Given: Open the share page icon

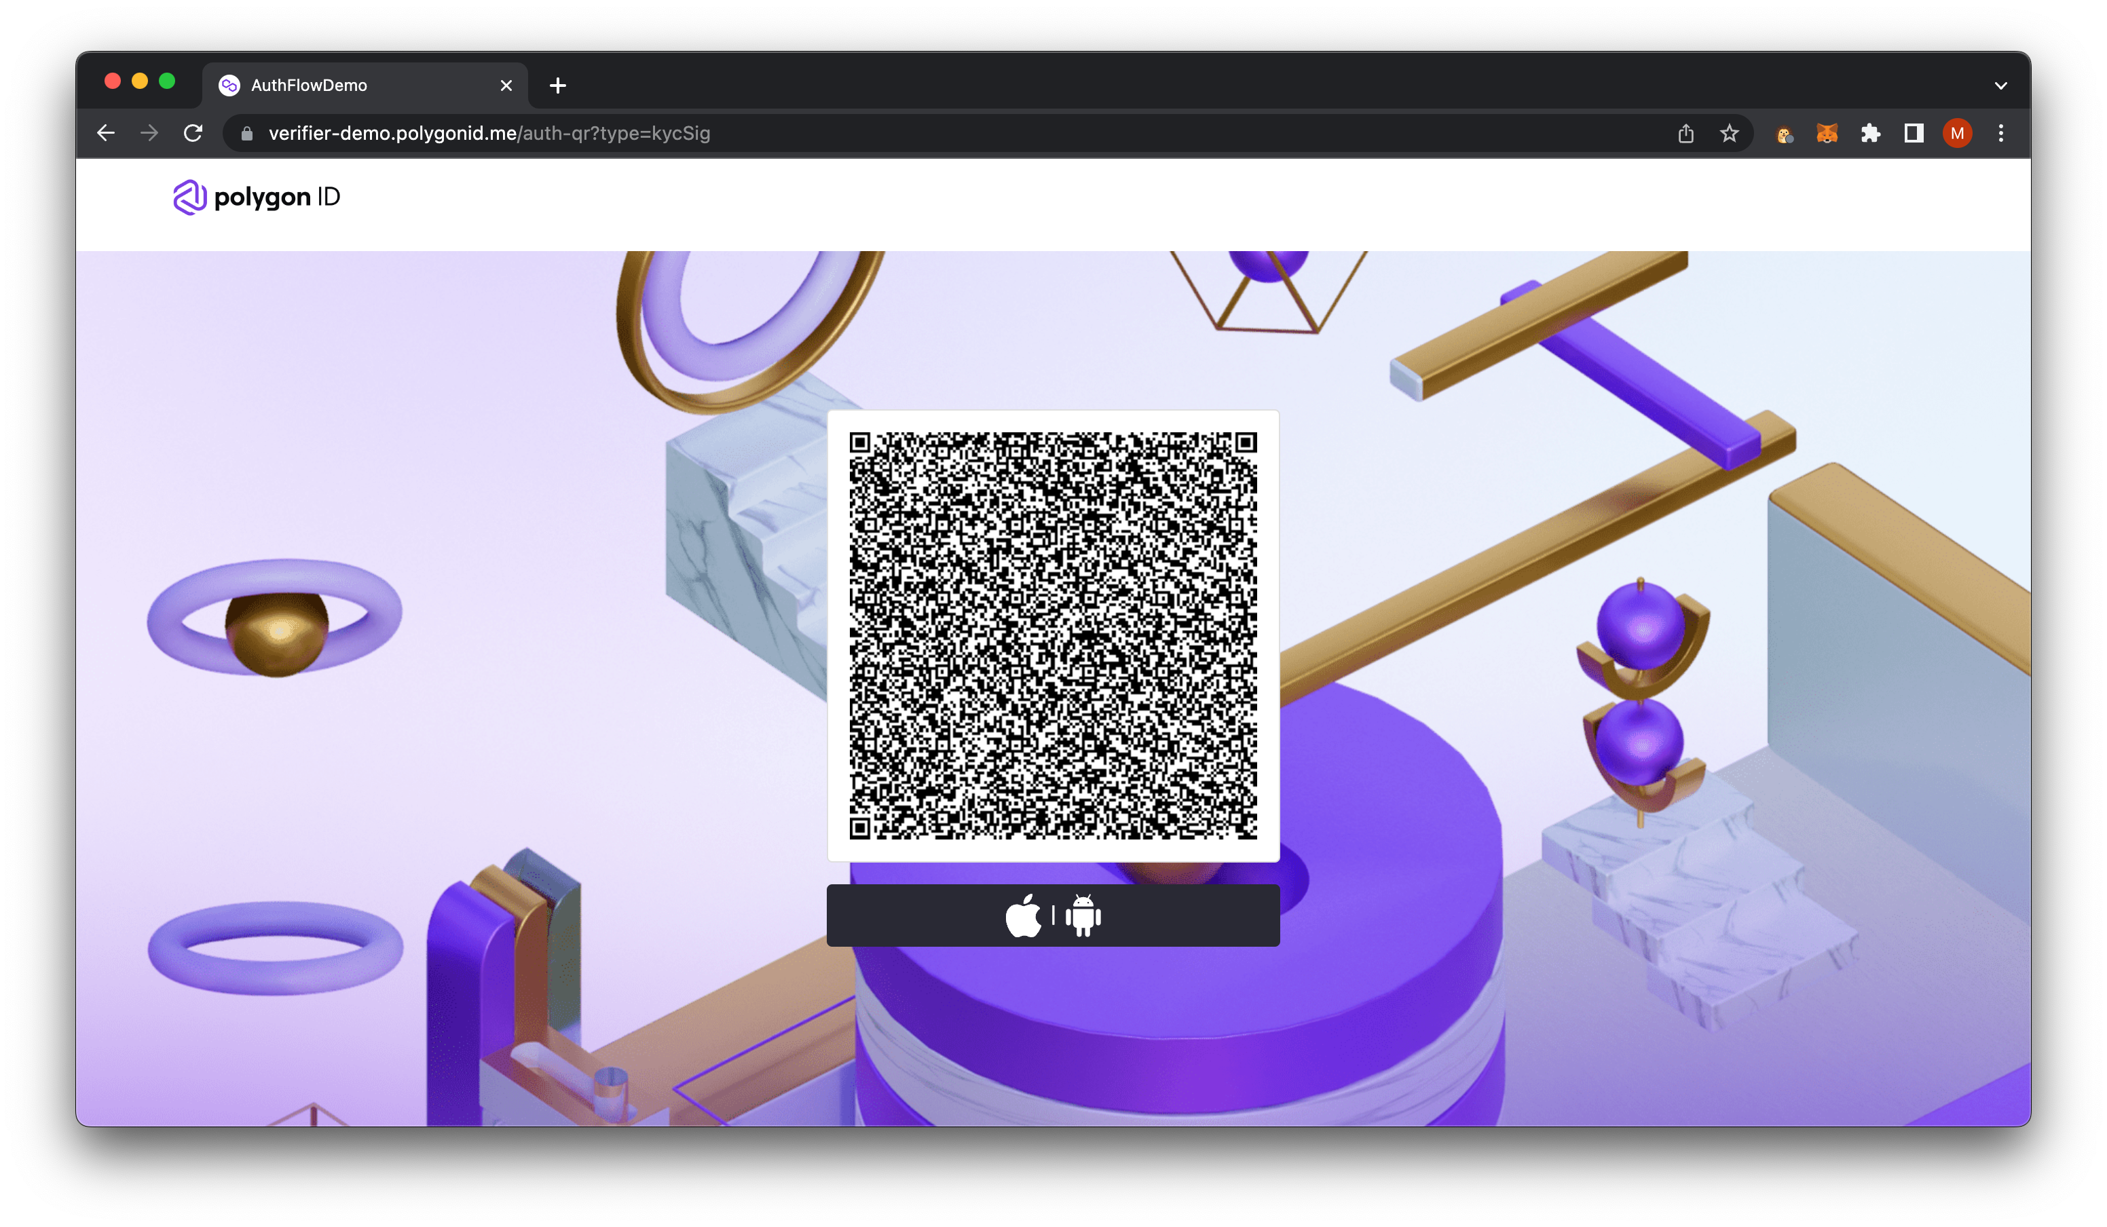Looking at the screenshot, I should click(x=1685, y=134).
